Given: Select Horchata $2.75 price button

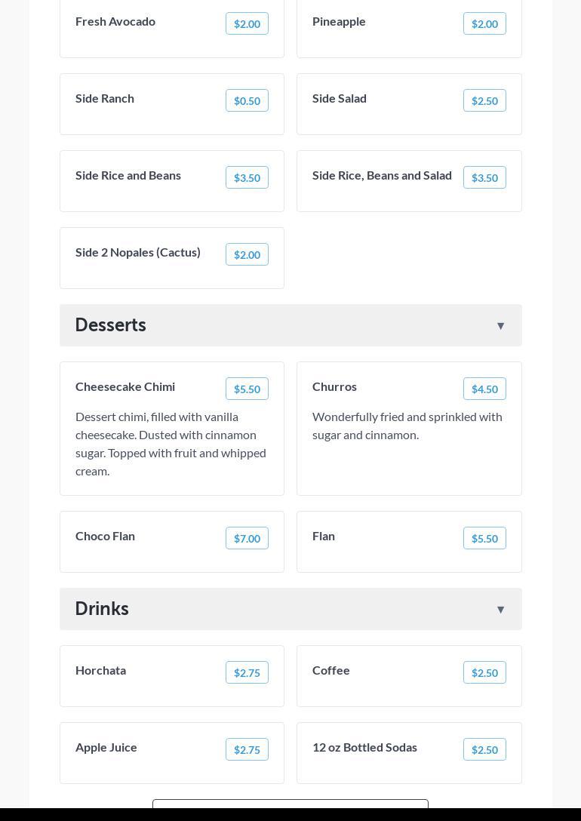Looking at the screenshot, I should tap(247, 673).
